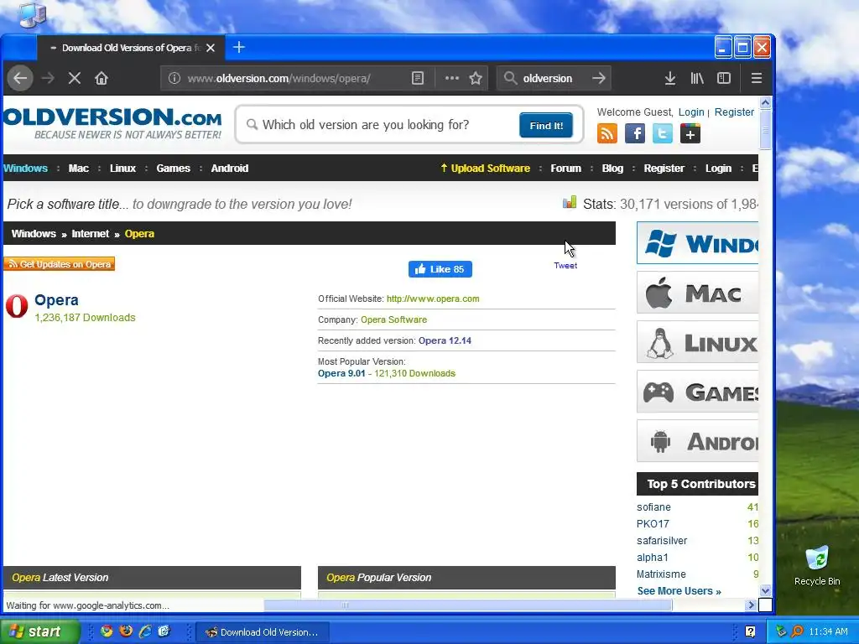Open the Twitter icon in header
859x644 pixels.
(x=663, y=133)
